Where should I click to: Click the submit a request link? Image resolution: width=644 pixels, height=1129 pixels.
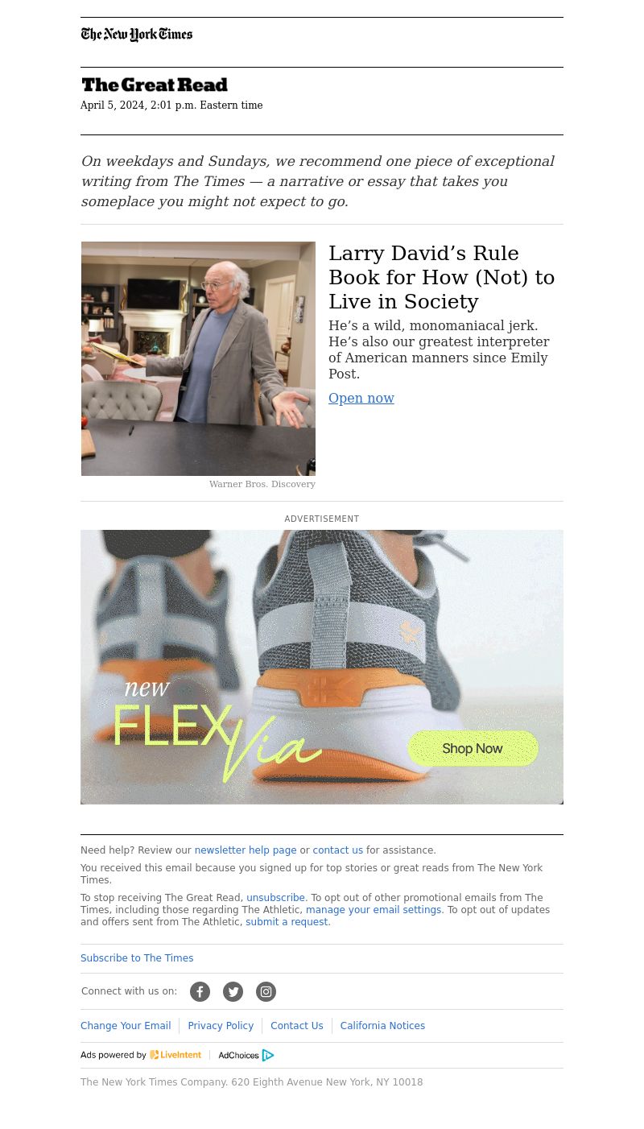pyautogui.click(x=287, y=922)
